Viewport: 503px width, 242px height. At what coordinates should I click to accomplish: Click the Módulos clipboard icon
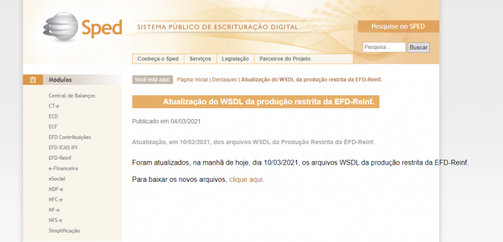(x=33, y=80)
